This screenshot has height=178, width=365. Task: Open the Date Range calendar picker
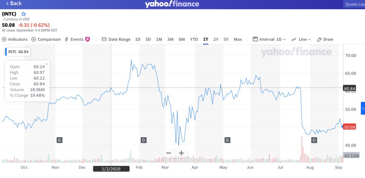[x=116, y=39]
